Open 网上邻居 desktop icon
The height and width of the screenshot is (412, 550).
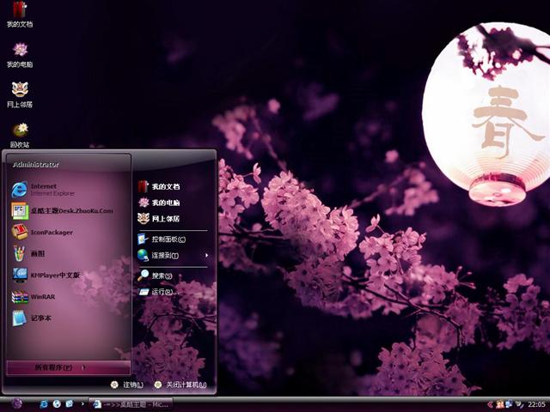(x=19, y=93)
